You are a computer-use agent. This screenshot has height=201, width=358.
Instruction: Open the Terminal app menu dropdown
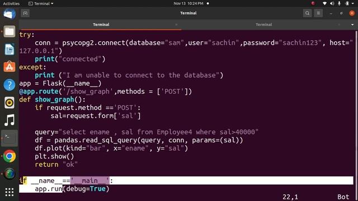coord(41,3)
